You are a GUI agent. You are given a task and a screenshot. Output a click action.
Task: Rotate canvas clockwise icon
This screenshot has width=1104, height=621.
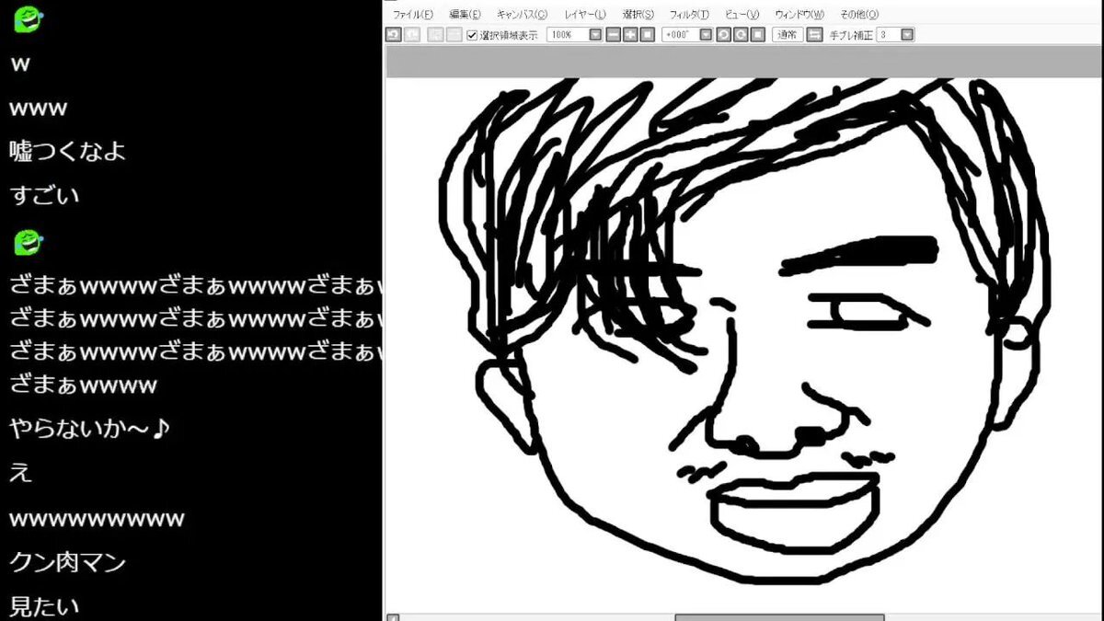coord(741,35)
